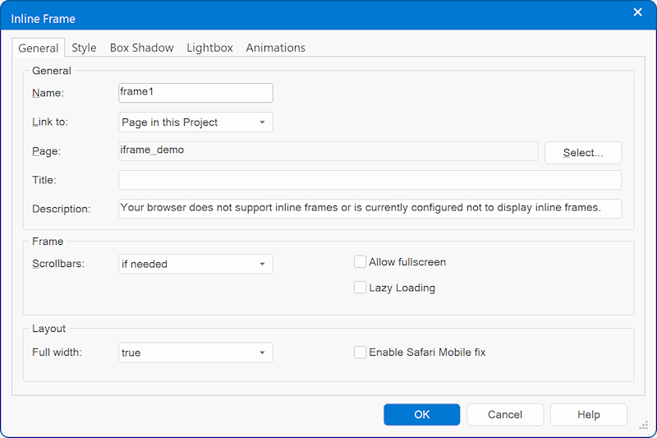Click the Name input field

coord(195,93)
